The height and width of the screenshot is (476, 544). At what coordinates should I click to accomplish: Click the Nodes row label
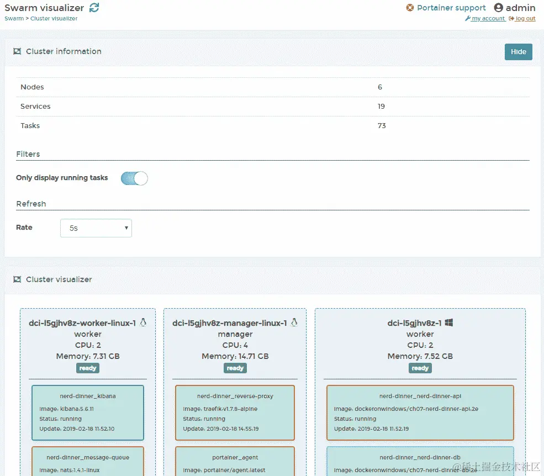tap(32, 87)
